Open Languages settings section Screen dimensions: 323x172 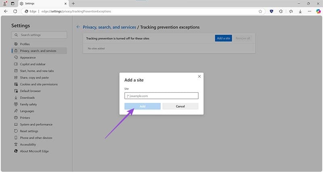click(27, 111)
